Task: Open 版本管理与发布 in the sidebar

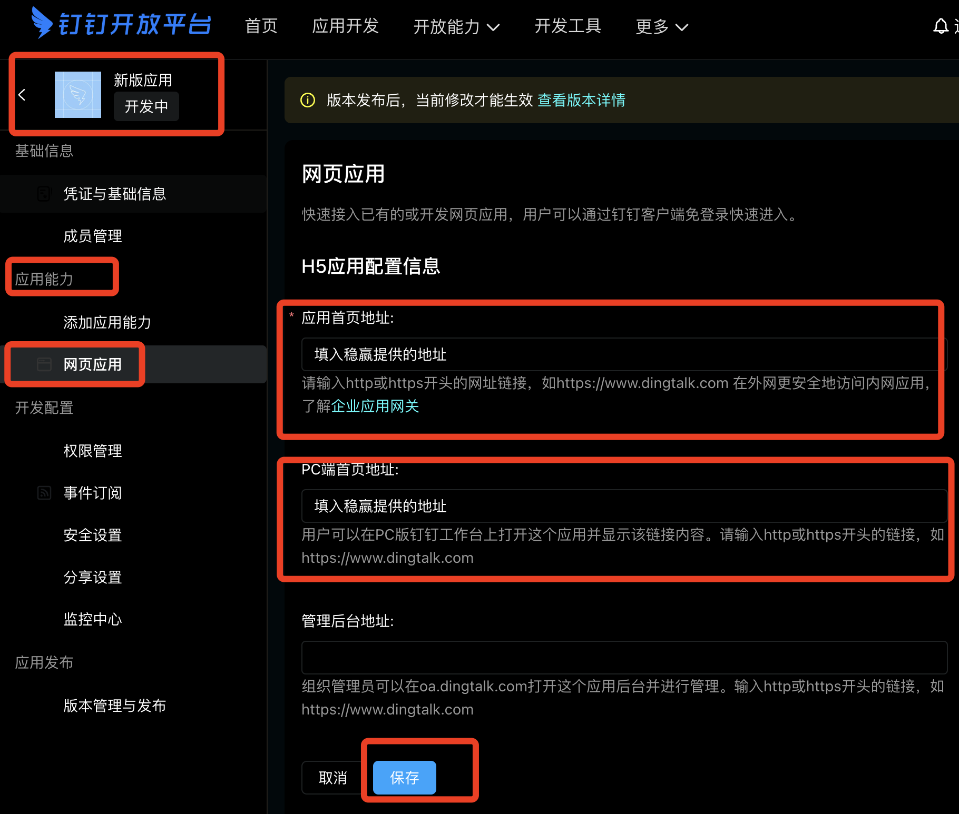Action: pos(133,706)
